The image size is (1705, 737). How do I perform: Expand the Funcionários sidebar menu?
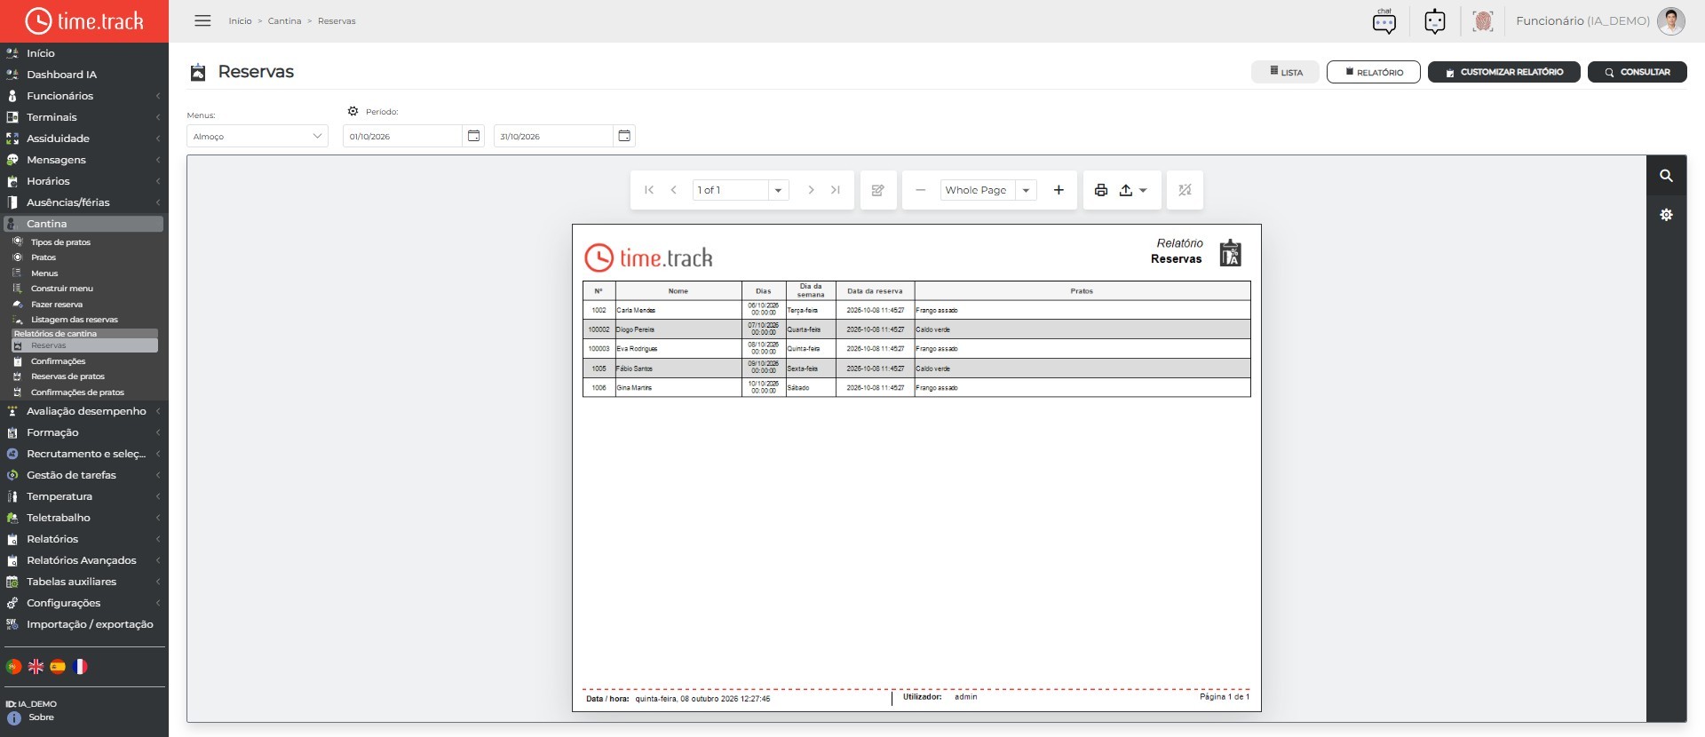[x=84, y=96]
